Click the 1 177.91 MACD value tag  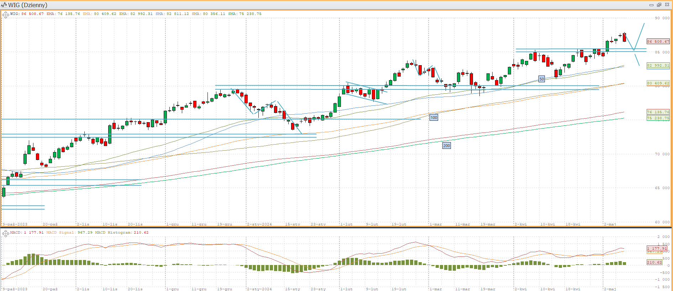point(657,248)
